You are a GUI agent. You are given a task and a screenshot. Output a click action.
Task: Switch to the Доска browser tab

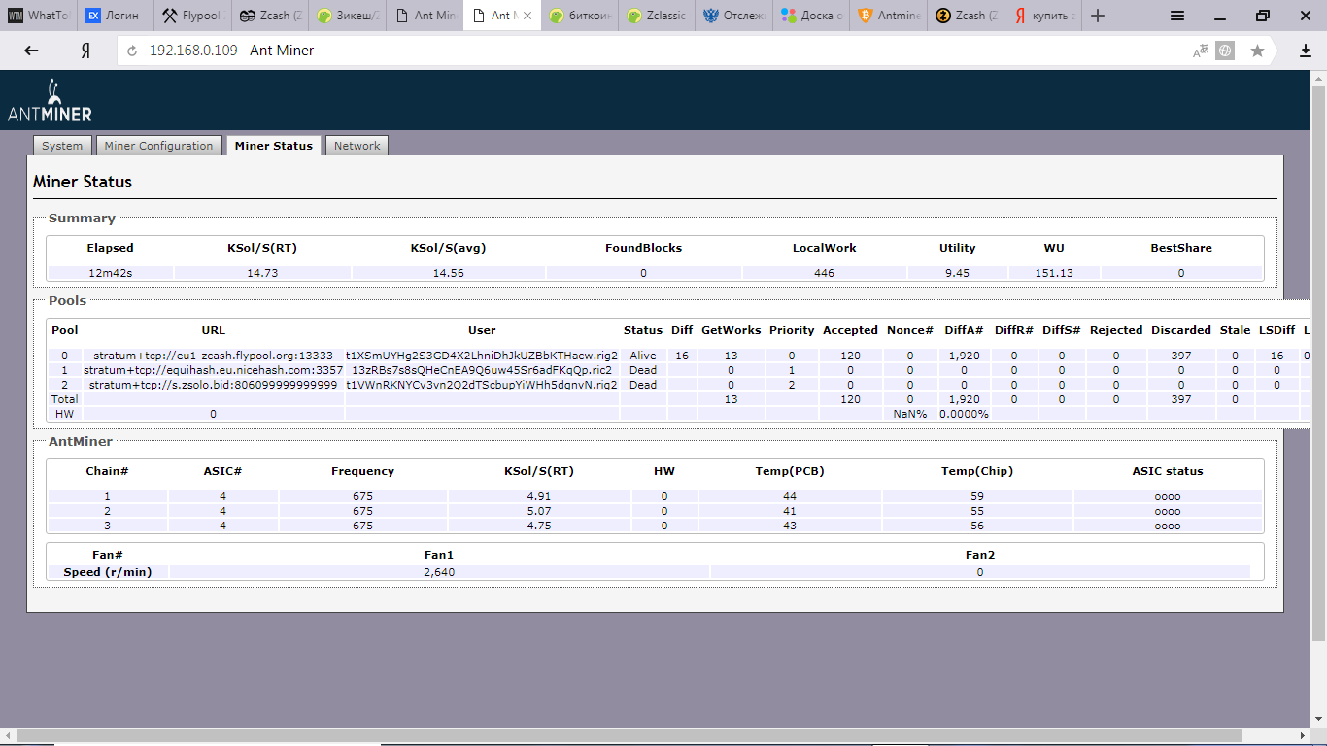tap(812, 16)
